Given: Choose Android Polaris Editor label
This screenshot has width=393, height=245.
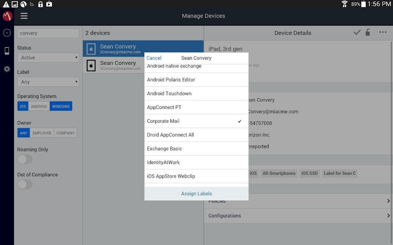Looking at the screenshot, I should click(196, 80).
